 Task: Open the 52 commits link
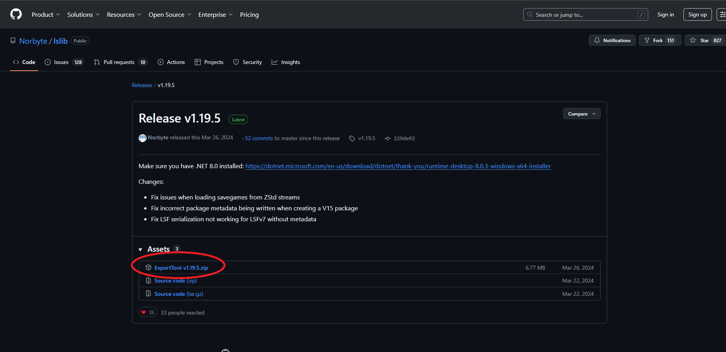click(259, 138)
